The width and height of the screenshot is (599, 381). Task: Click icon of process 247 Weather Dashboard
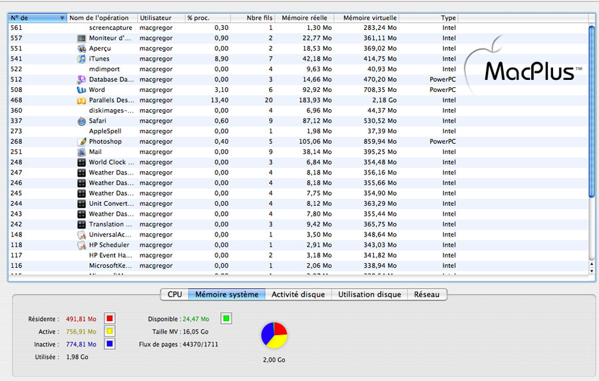click(x=81, y=173)
